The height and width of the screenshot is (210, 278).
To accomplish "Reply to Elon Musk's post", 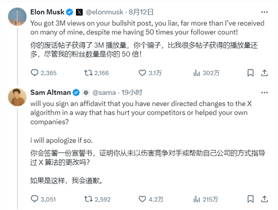I will click(x=35, y=72).
